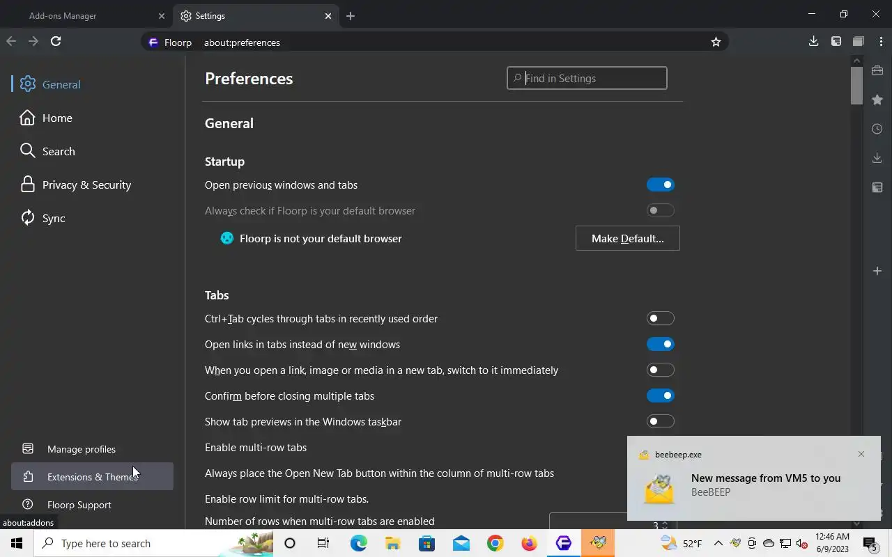Click the muted volume tray icon
The image size is (892, 557).
pos(801,543)
